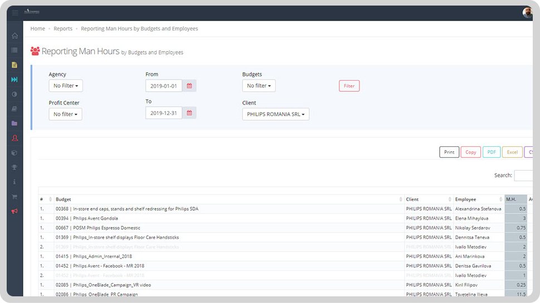Open the trophy icon in sidebar

14,167
